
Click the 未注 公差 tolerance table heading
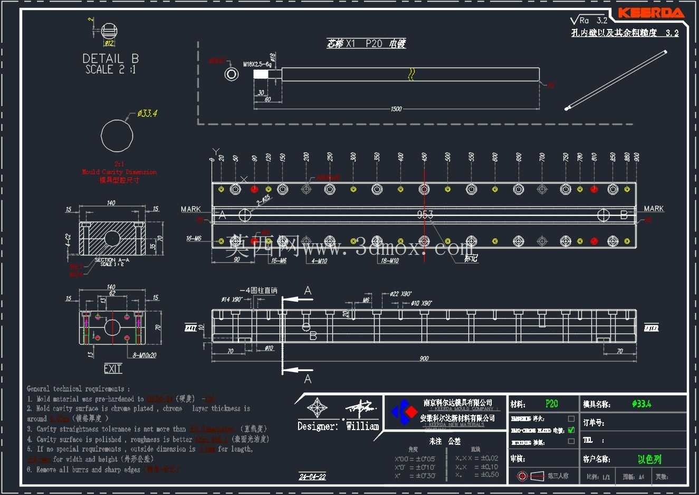click(x=445, y=441)
